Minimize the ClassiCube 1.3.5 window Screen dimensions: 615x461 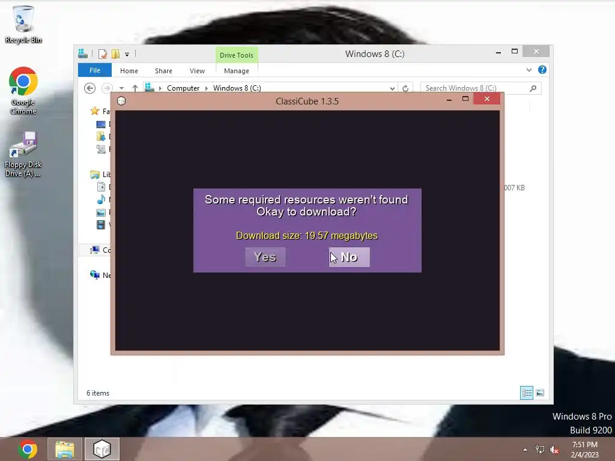coord(449,100)
